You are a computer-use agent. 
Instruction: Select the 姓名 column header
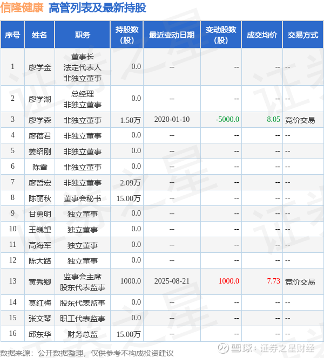pos(39,35)
